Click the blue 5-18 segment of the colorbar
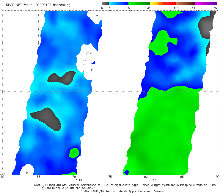The width and height of the screenshot is (220, 193). [x=119, y=4]
